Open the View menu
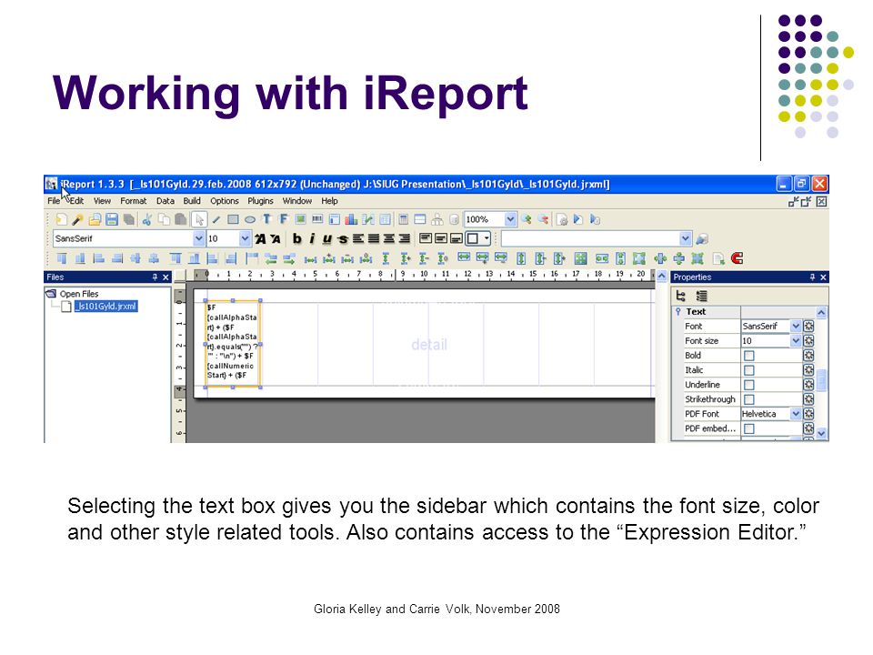Image resolution: width=873 pixels, height=655 pixels. coord(102,201)
